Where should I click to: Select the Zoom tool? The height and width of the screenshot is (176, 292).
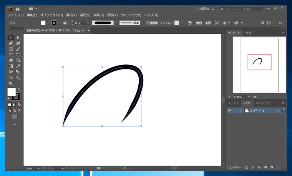18,77
